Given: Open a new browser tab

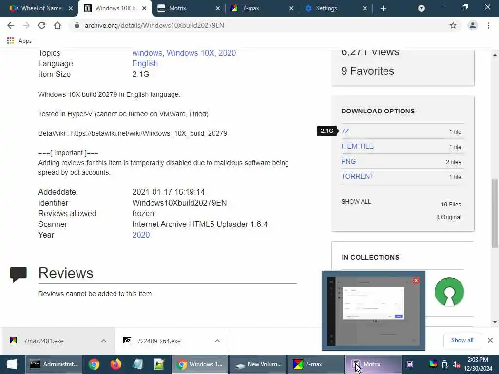Looking at the screenshot, I should pyautogui.click(x=384, y=8).
